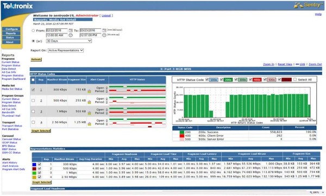Open the Status menu
326x196 pixels.
pos(11,37)
